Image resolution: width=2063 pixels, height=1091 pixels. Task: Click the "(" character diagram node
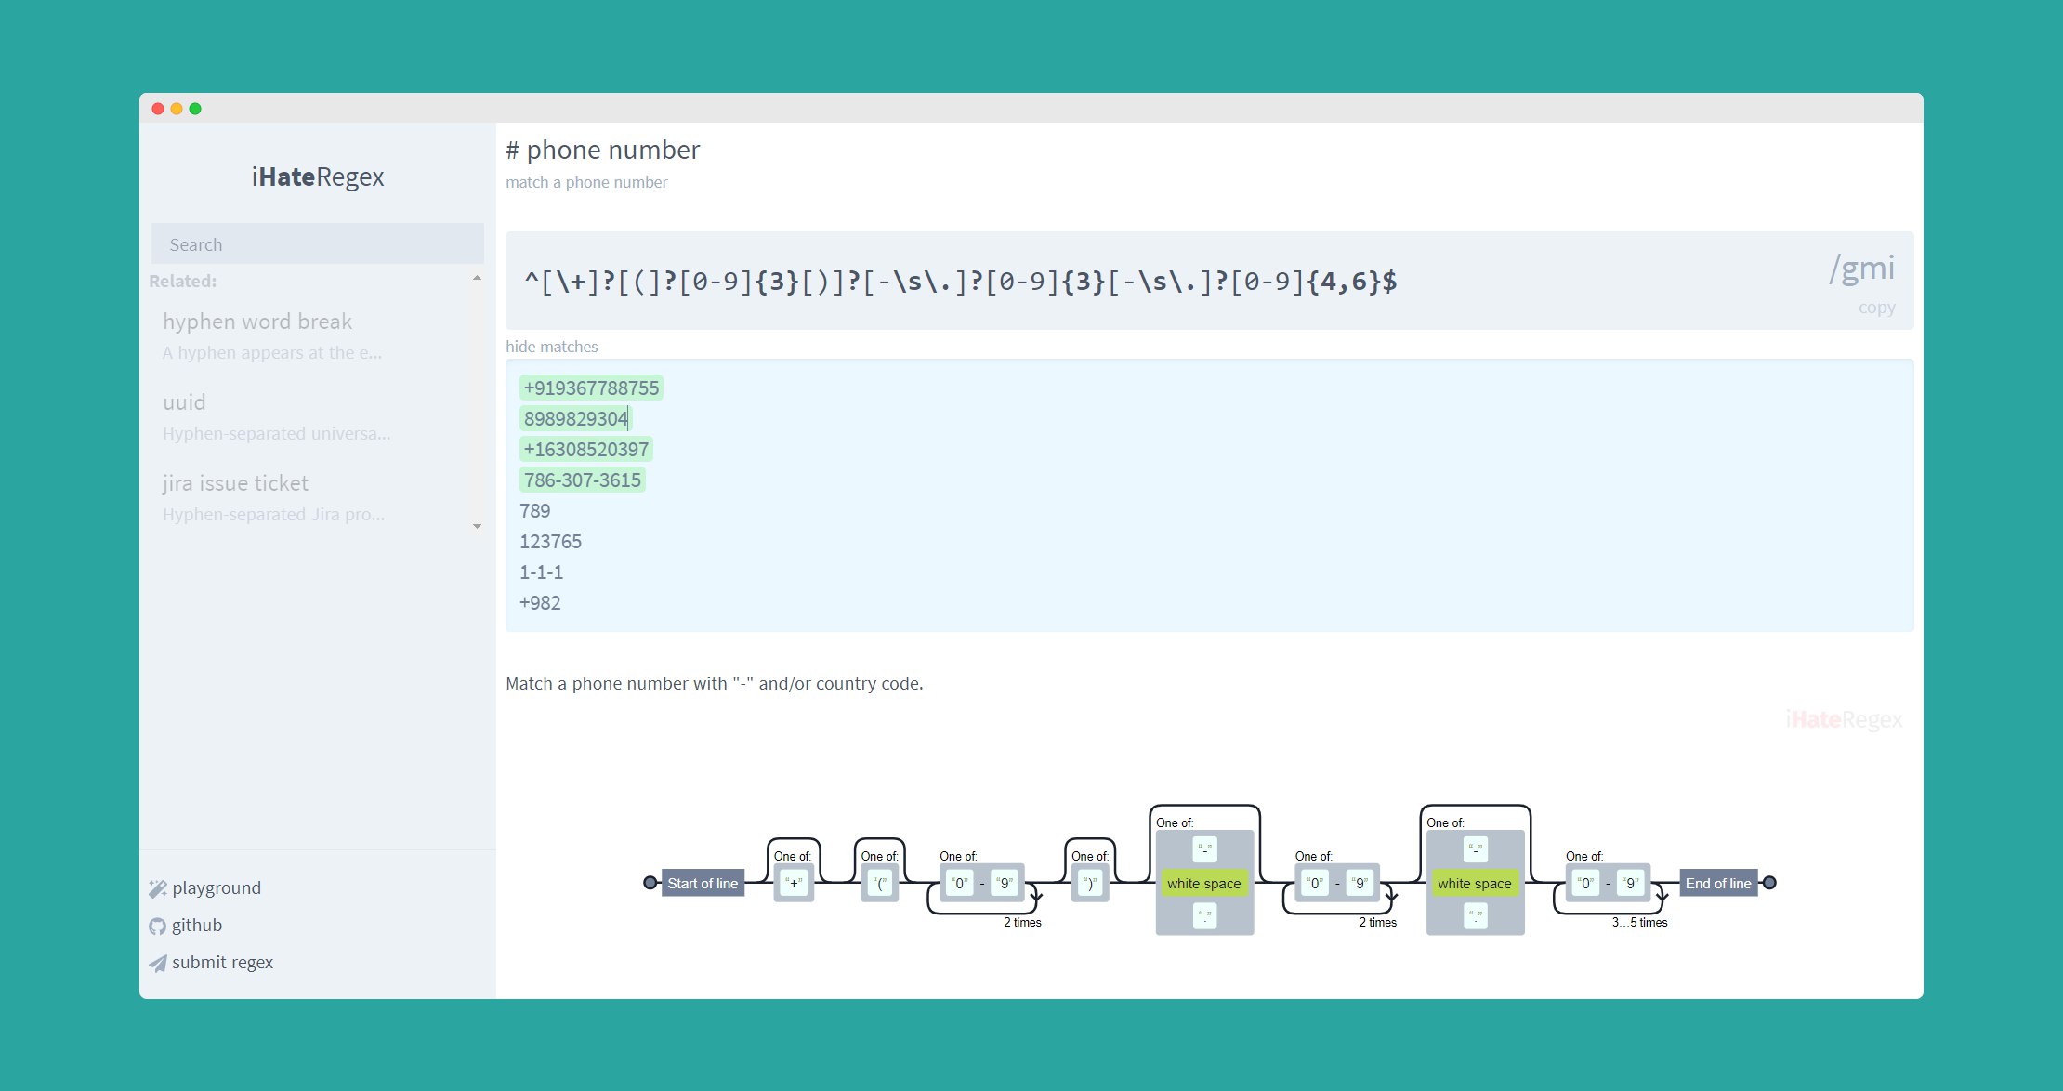[881, 883]
